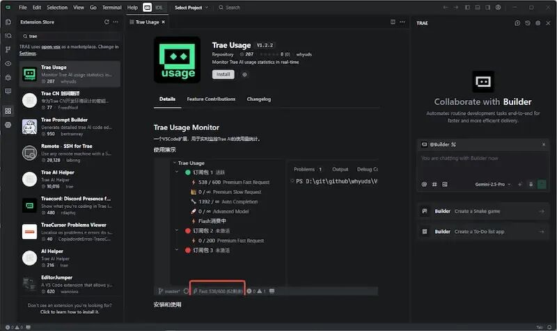Click the whyuds publisher name in header

pos(304,54)
